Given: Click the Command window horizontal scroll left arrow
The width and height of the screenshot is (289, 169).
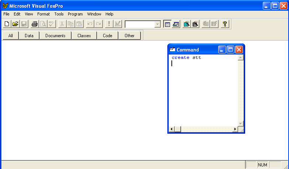Looking at the screenshot, I should [x=172, y=129].
